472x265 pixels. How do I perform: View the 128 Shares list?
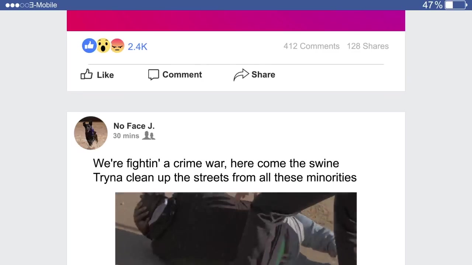pos(368,46)
